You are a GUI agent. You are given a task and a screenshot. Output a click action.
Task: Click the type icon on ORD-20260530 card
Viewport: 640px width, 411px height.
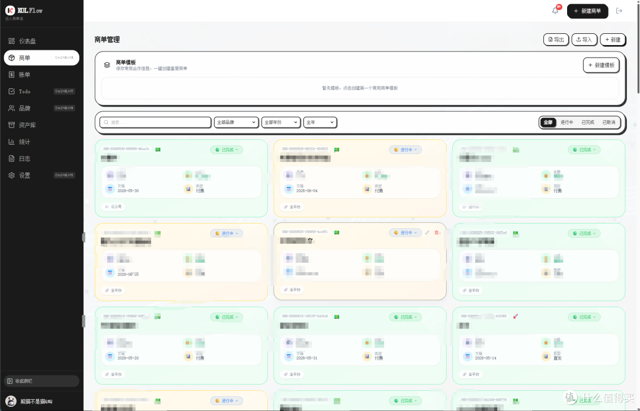(188, 189)
